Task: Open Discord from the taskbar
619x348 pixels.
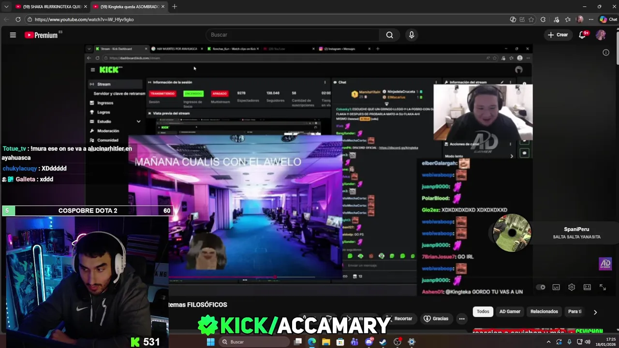Action: click(x=369, y=342)
